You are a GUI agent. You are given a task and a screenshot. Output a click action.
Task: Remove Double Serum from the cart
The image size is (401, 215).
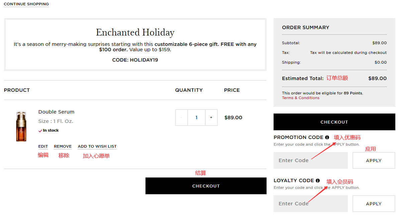coord(63,146)
